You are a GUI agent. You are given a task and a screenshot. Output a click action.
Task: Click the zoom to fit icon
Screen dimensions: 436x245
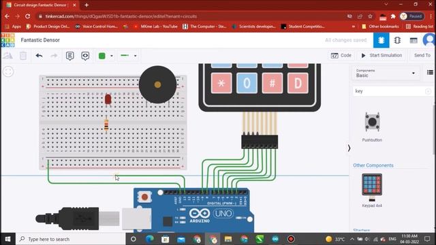[x=8, y=71]
